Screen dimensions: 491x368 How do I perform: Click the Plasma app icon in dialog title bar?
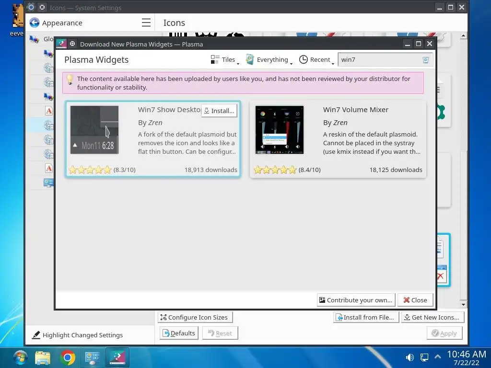point(61,44)
